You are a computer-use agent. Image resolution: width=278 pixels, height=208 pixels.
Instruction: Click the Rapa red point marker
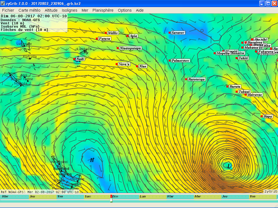tap(261, 116)
